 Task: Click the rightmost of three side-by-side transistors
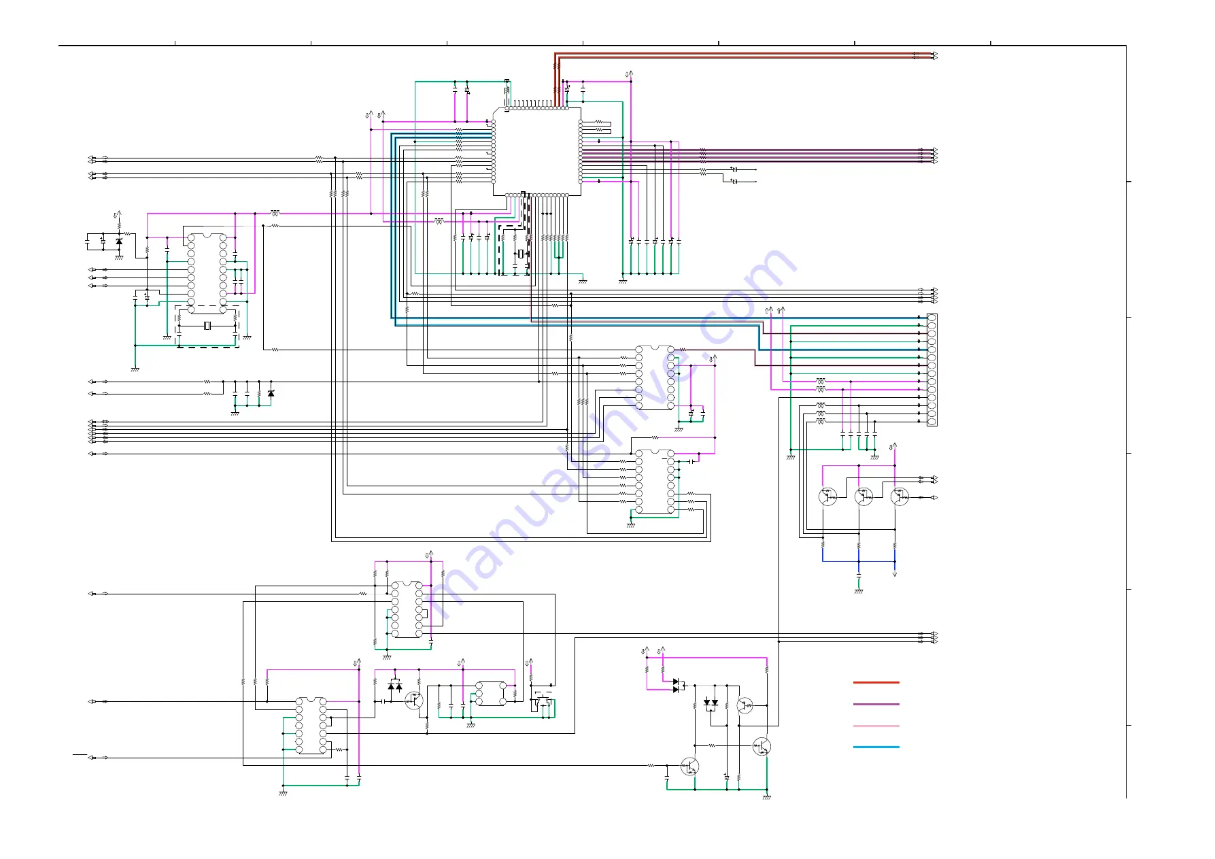point(900,496)
